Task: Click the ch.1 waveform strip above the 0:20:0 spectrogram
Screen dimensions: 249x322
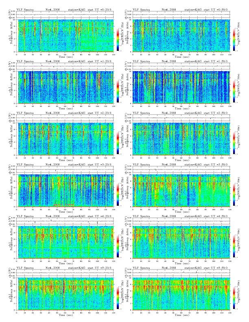Action: (x=65, y=15)
